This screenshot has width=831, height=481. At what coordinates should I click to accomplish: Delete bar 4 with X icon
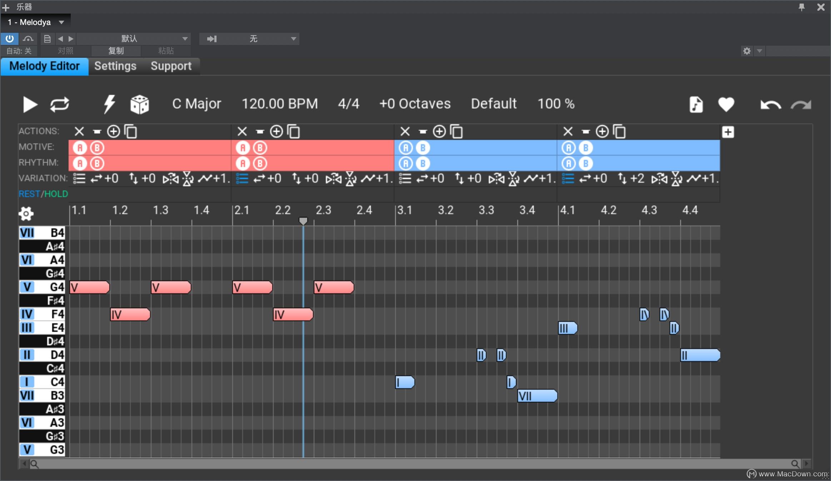[568, 132]
